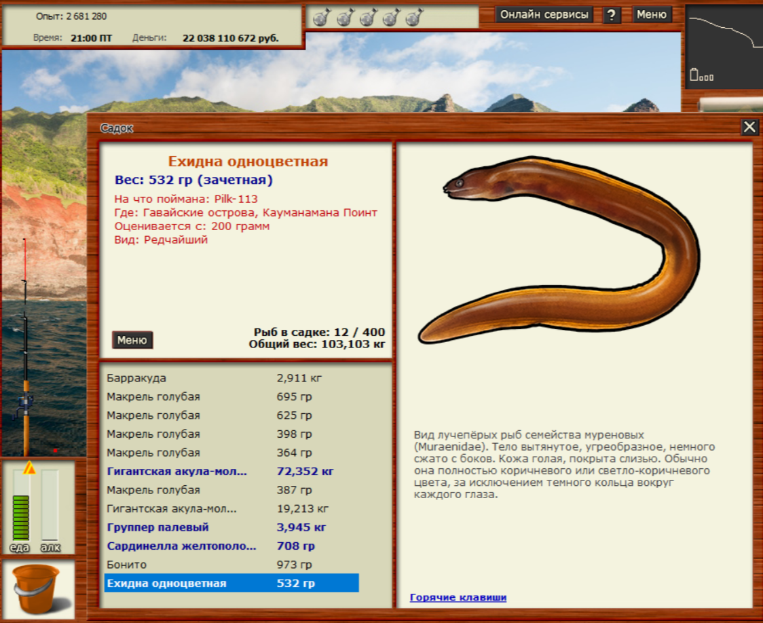Click the first potion flask icon

coord(322,18)
